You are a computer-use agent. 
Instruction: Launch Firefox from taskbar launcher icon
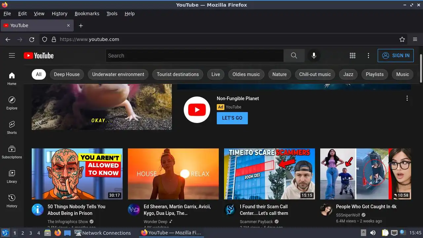(x=58, y=233)
